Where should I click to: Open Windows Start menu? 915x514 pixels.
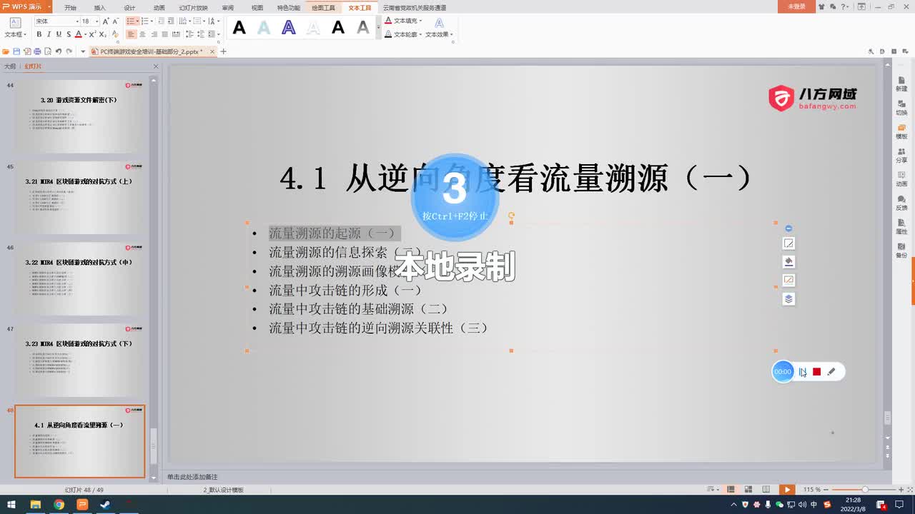click(x=11, y=505)
